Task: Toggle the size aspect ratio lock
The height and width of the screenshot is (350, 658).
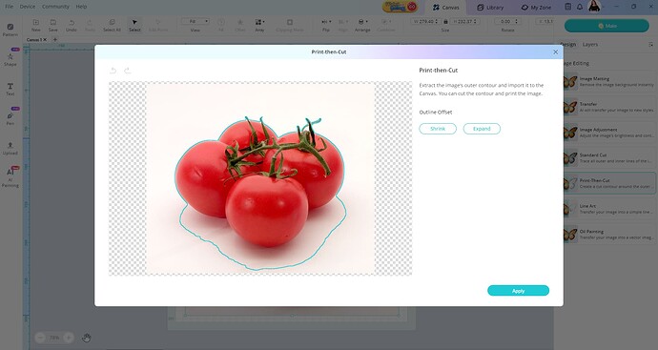Action: tap(445, 21)
